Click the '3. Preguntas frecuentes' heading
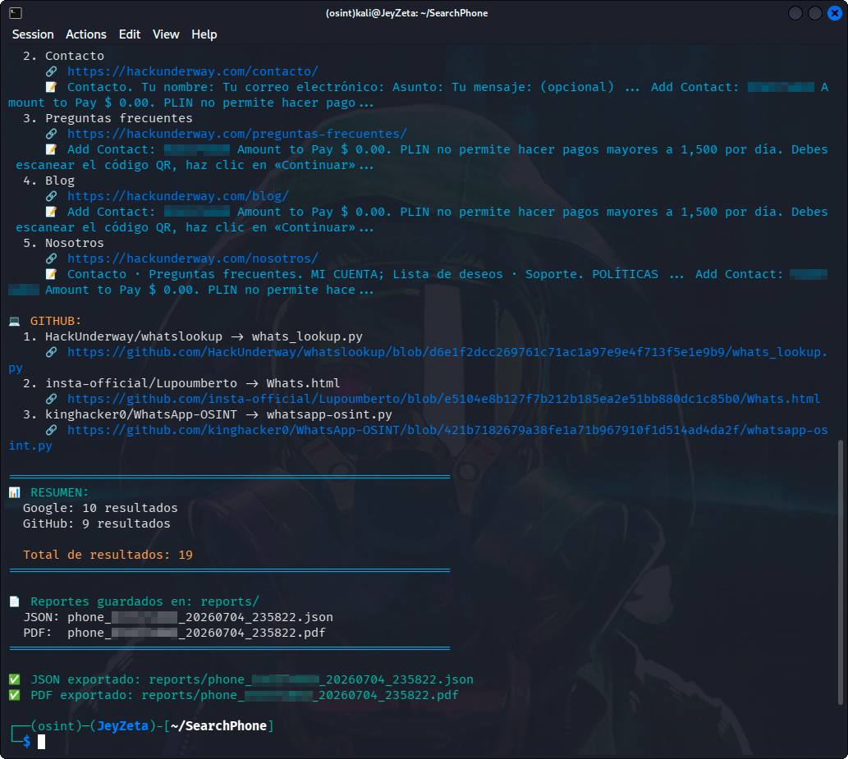The height and width of the screenshot is (759, 848). (x=108, y=118)
